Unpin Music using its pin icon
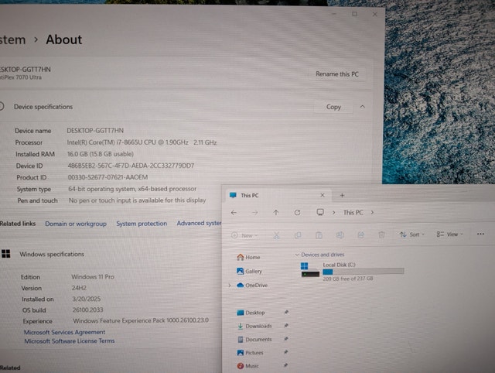495x373 pixels. click(x=285, y=365)
